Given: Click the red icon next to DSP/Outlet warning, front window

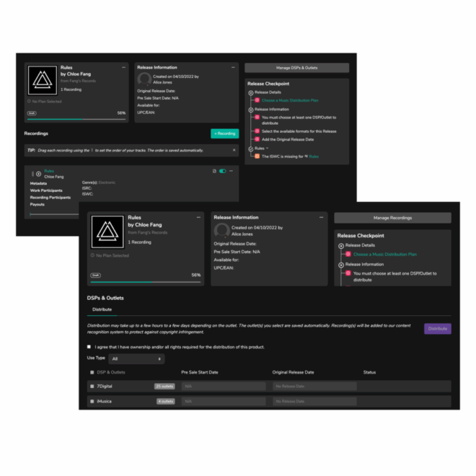Looking at the screenshot, I should 348,273.
